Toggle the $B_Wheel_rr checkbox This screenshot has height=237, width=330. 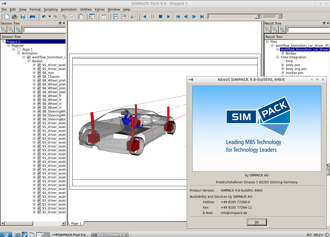point(39,108)
